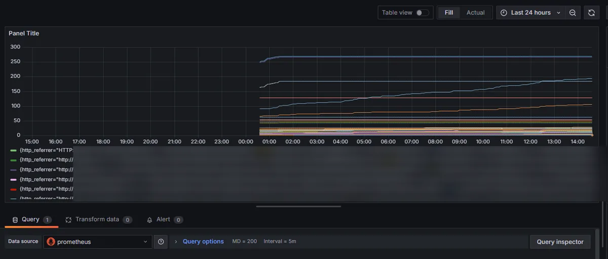
Task: Refresh the panel with the refresh icon
Action: pyautogui.click(x=591, y=13)
